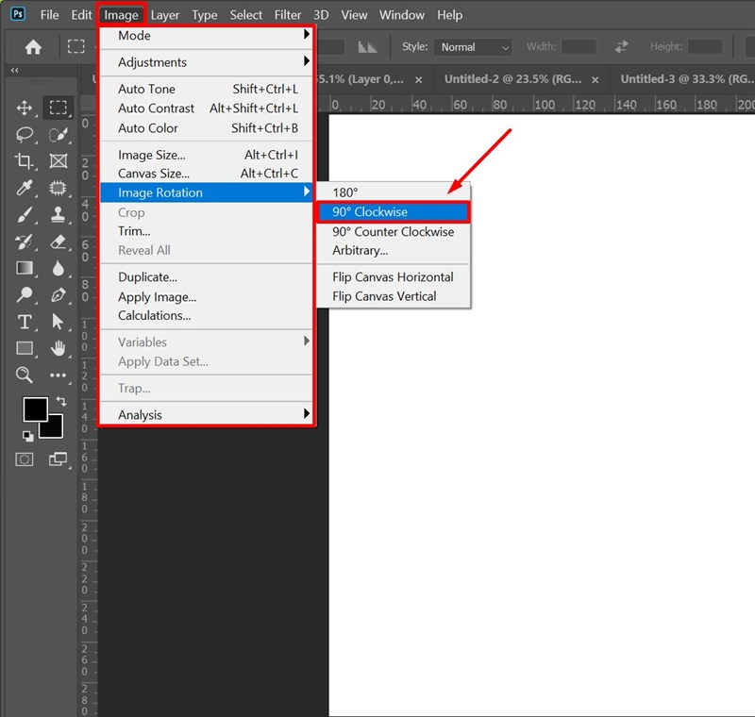Viewport: 755px width, 717px height.
Task: Activate the Hand tool
Action: (x=59, y=348)
